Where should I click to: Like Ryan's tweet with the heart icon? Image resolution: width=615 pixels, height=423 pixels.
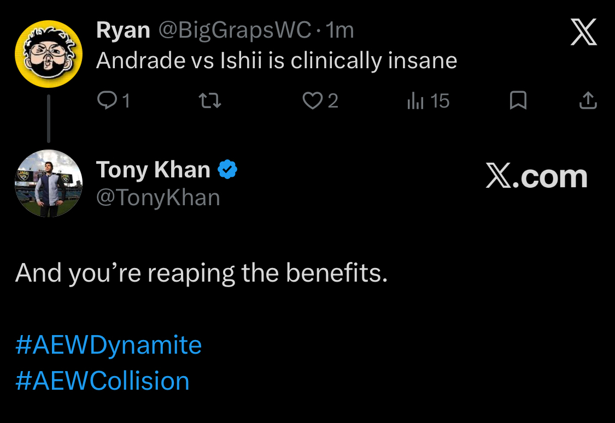click(313, 100)
